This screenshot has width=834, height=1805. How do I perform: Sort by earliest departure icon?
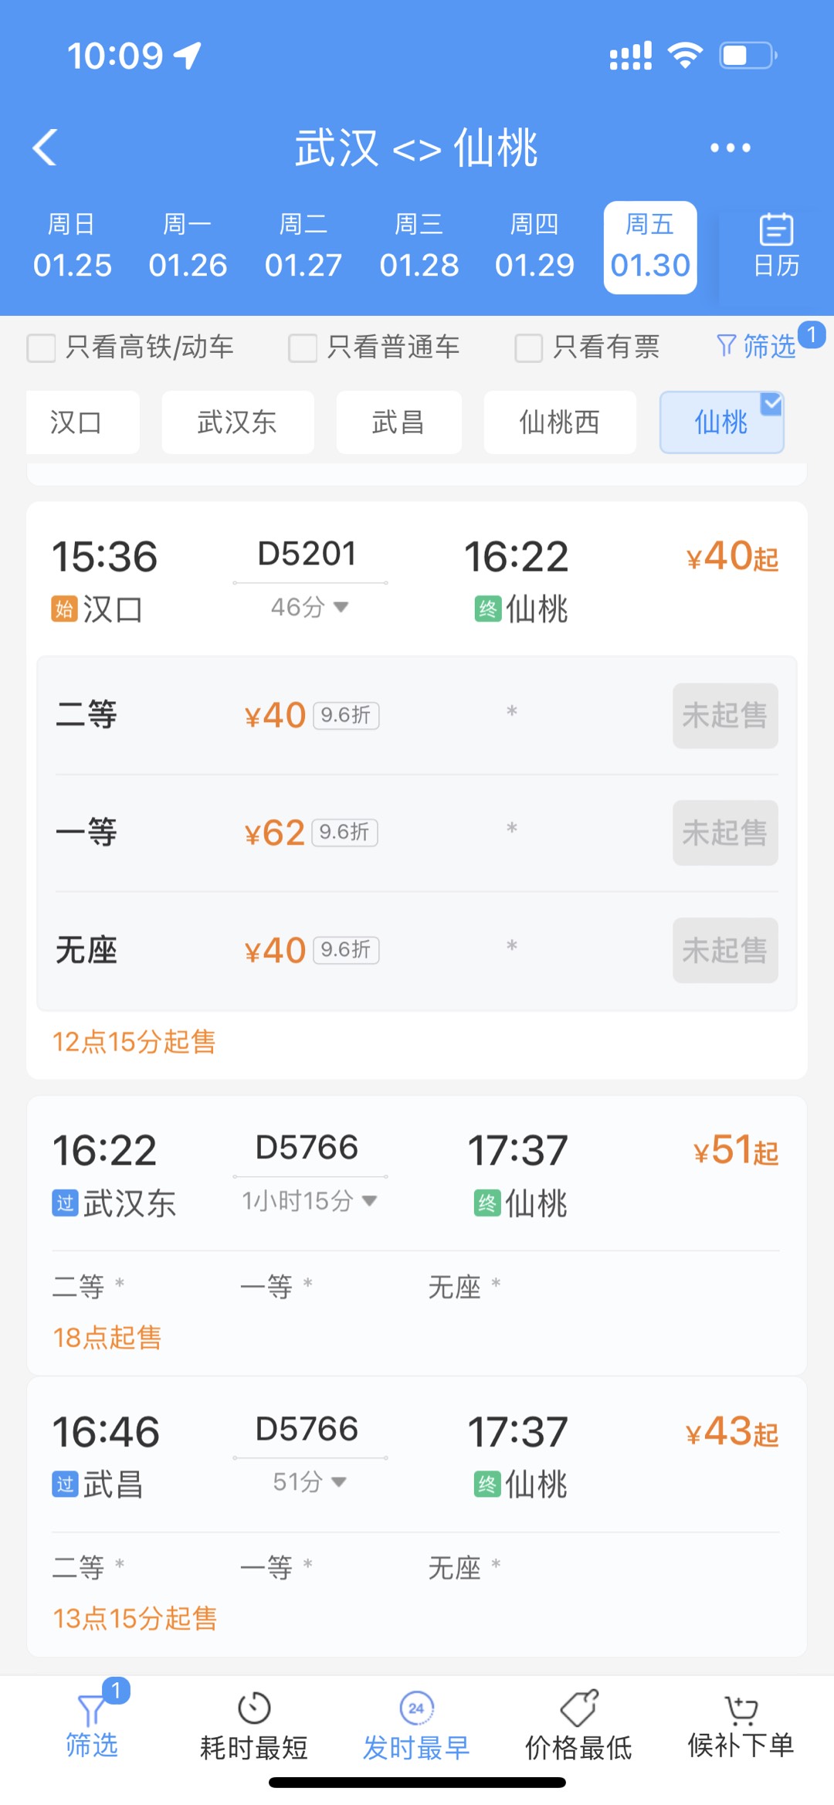416,1708
